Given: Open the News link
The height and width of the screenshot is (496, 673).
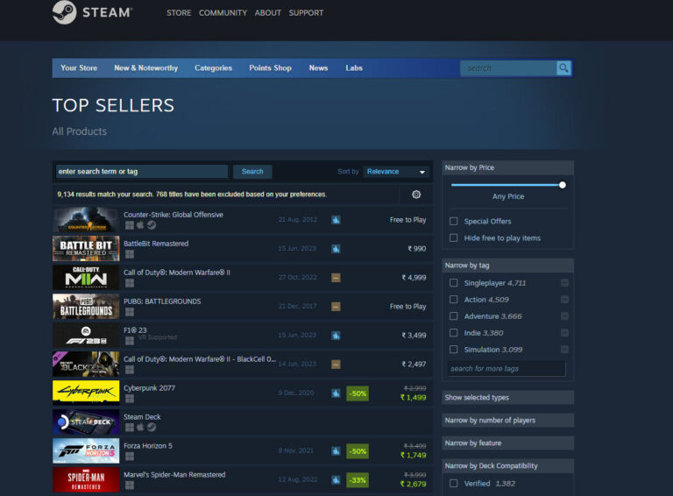Looking at the screenshot, I should (318, 67).
